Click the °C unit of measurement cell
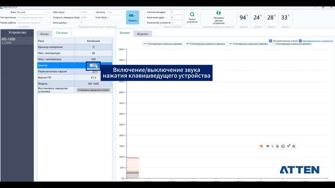Image resolution: width=335 pixels, height=188 pixels. point(93,47)
